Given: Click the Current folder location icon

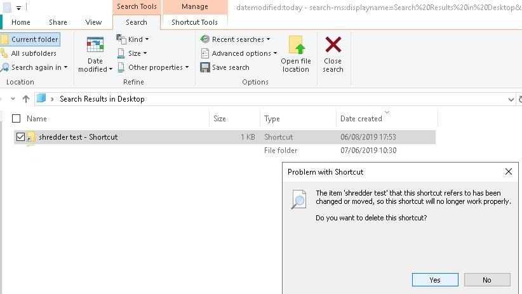Looking at the screenshot, I should point(5,39).
